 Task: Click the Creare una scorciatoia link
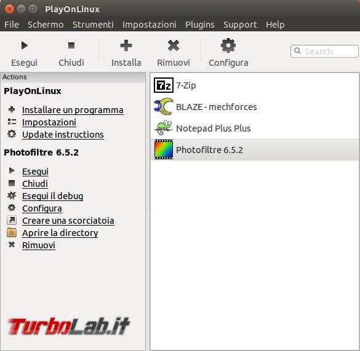(68, 221)
